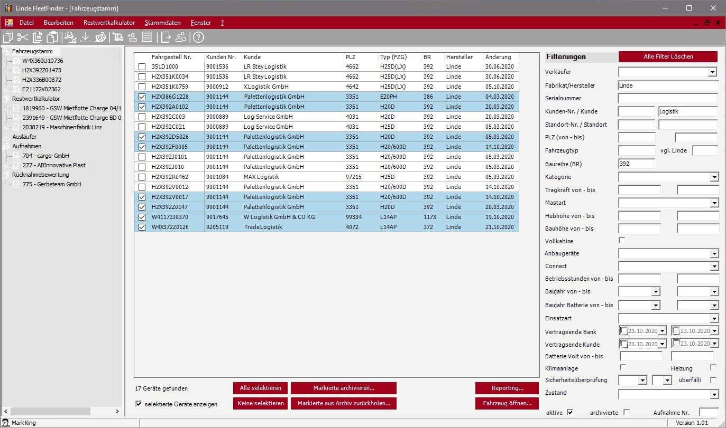This screenshot has height=428, width=726.
Task: Click right arrow of sidebar horizontal scrollbar
Action: coord(117,411)
